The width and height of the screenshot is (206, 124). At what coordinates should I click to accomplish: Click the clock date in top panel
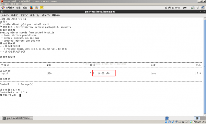(x=172, y=8)
